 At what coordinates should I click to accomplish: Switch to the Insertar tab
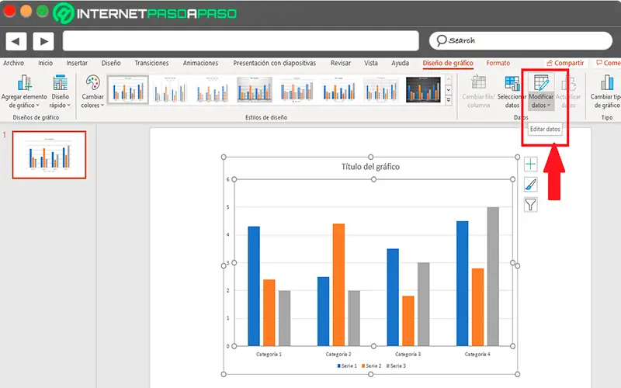pyautogui.click(x=77, y=63)
